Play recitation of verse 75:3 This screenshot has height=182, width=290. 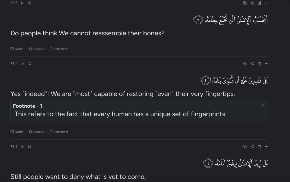22,3
